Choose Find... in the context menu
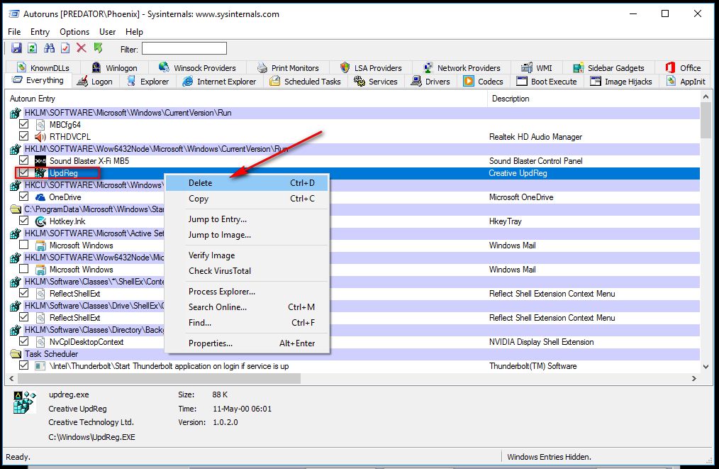 tap(247, 323)
